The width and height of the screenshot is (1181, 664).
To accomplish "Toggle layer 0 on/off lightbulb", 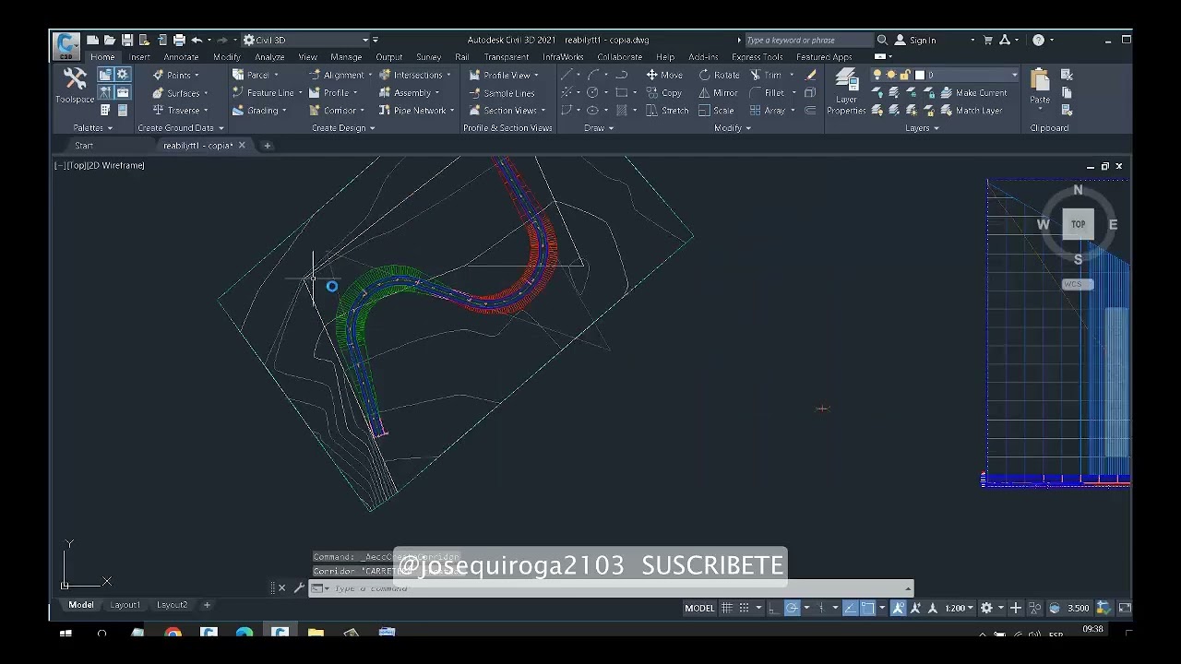I will [x=877, y=75].
